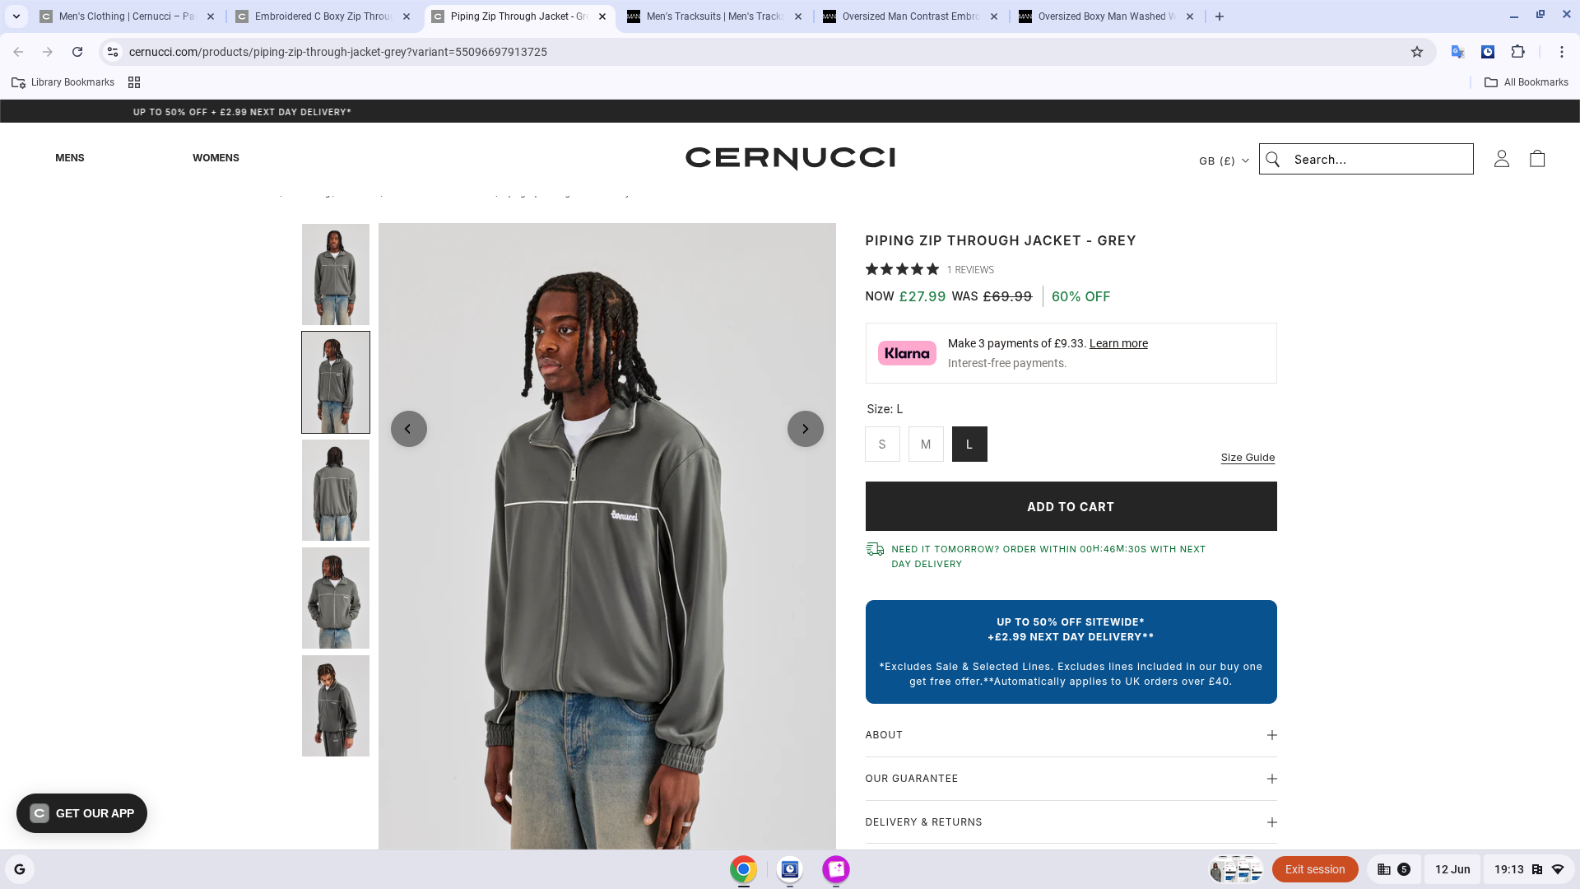The height and width of the screenshot is (889, 1580).
Task: Open the MENS menu
Action: pyautogui.click(x=70, y=158)
